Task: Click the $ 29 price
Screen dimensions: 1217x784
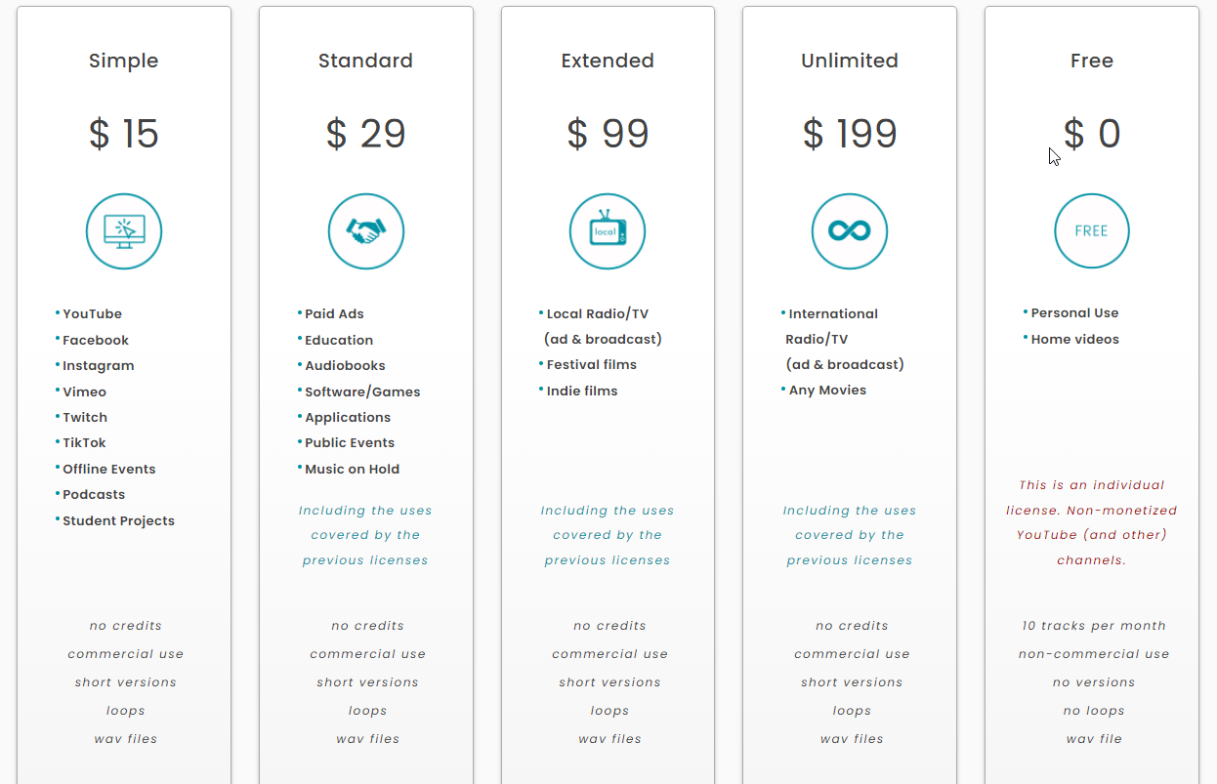Action: 366,134
